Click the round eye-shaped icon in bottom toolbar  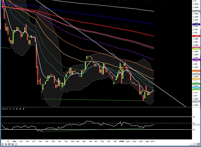[6, 144]
